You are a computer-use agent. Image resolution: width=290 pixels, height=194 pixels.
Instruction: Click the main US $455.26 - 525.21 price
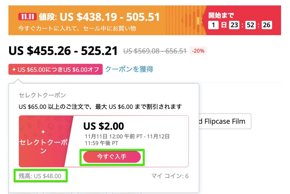(63, 51)
